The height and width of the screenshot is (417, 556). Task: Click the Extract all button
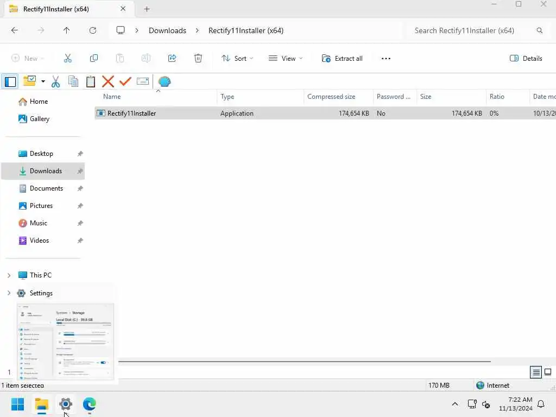click(342, 59)
